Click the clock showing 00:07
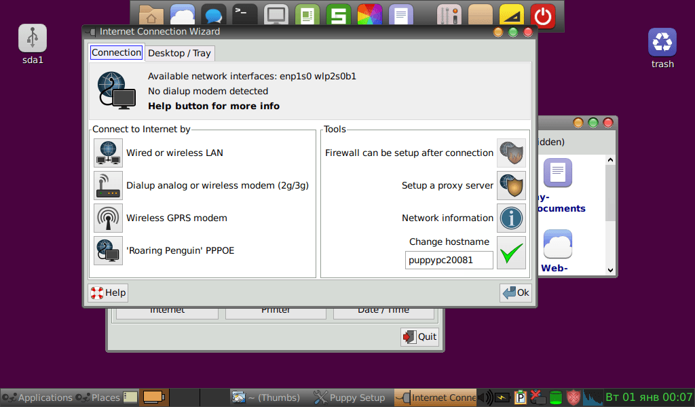This screenshot has height=407, width=695. pyautogui.click(x=650, y=398)
